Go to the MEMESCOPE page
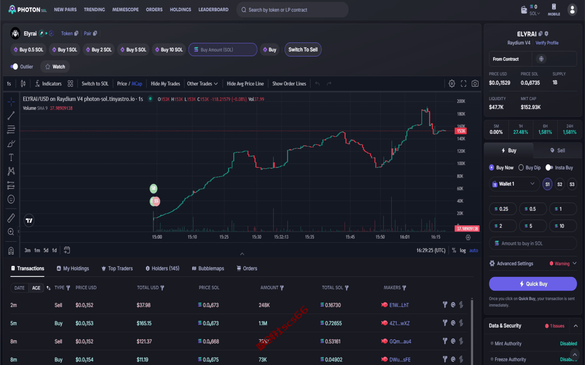This screenshot has width=585, height=365. point(125,10)
